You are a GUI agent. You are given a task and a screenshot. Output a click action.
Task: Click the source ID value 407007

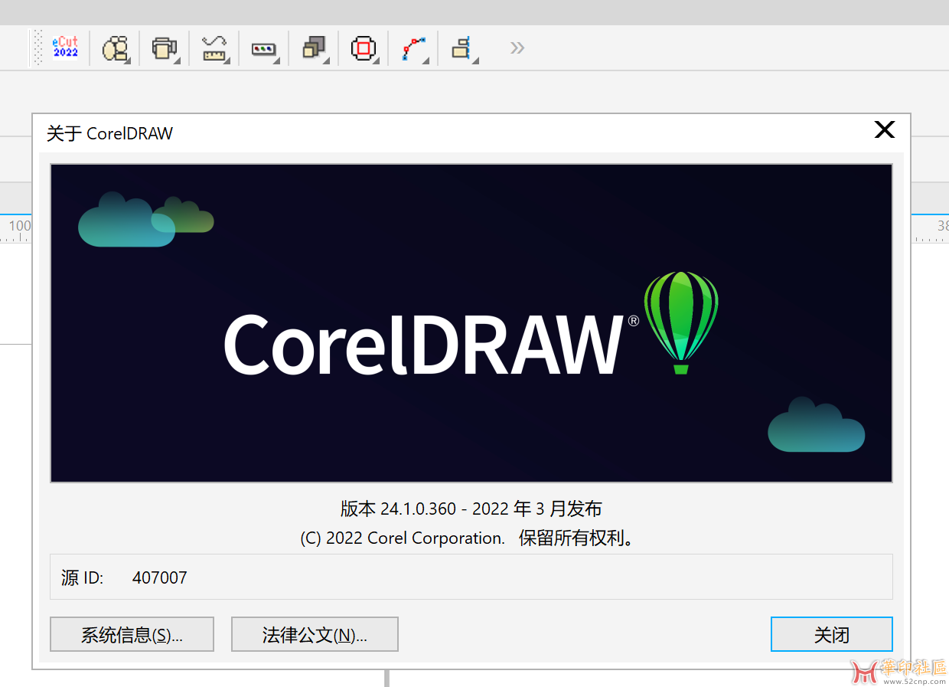click(159, 577)
